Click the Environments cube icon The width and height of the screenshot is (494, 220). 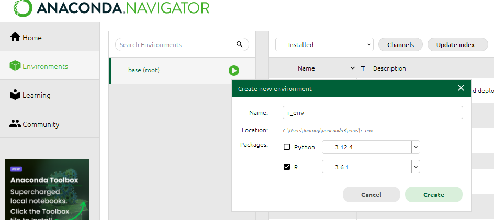click(x=15, y=66)
